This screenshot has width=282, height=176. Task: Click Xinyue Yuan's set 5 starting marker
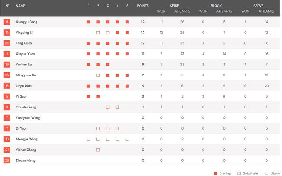(127, 54)
